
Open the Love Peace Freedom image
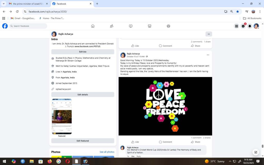(165, 106)
